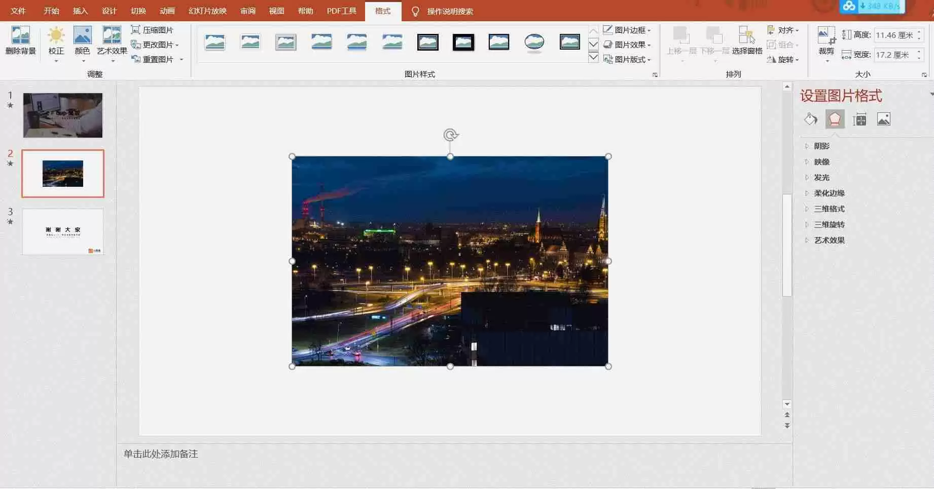Open the Corrections (校正) tool
Screen dimensions: 934x489
click(56, 40)
